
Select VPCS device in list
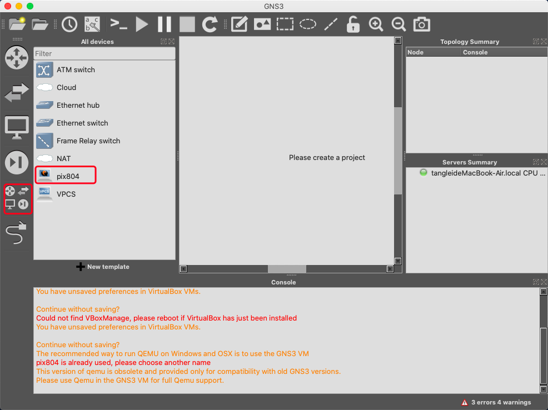(x=104, y=194)
